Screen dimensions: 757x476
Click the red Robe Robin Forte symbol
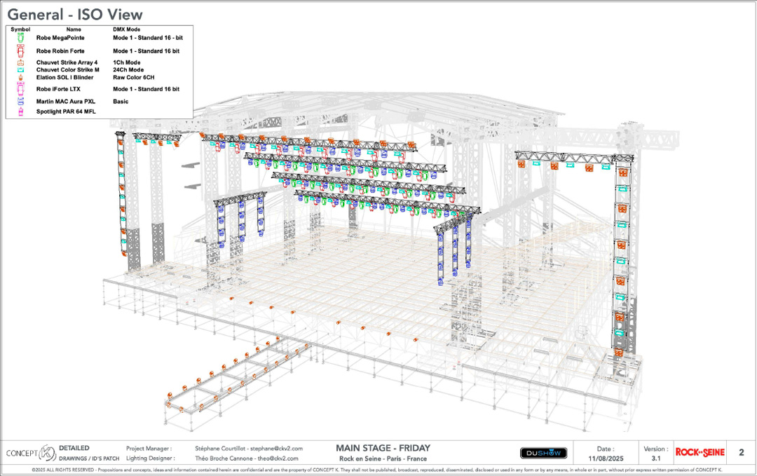point(20,51)
